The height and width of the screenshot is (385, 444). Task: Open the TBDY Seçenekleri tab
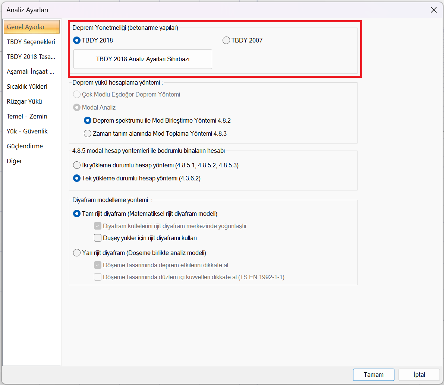31,42
